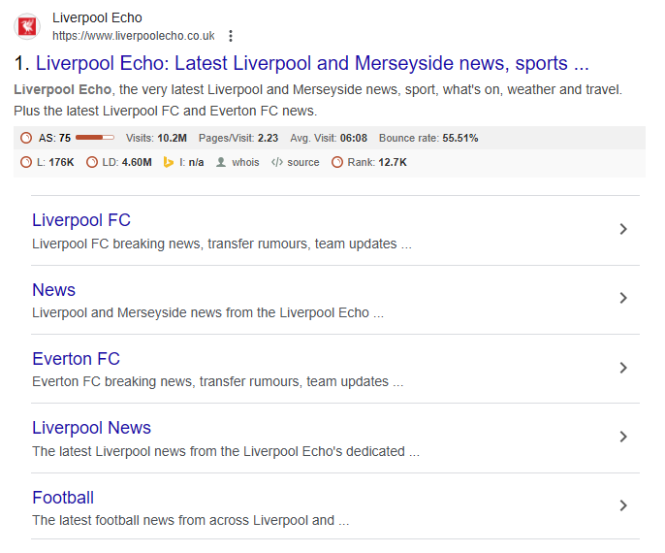This screenshot has height=553, width=665.
Task: Click the 'Everton FC breaking news' description
Action: click(x=217, y=381)
